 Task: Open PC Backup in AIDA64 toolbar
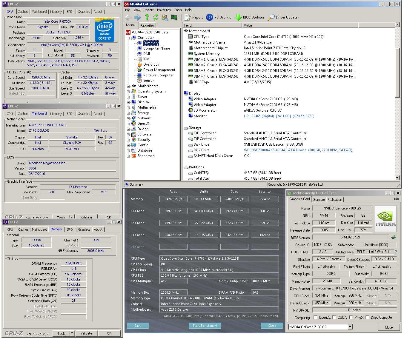pos(219,17)
